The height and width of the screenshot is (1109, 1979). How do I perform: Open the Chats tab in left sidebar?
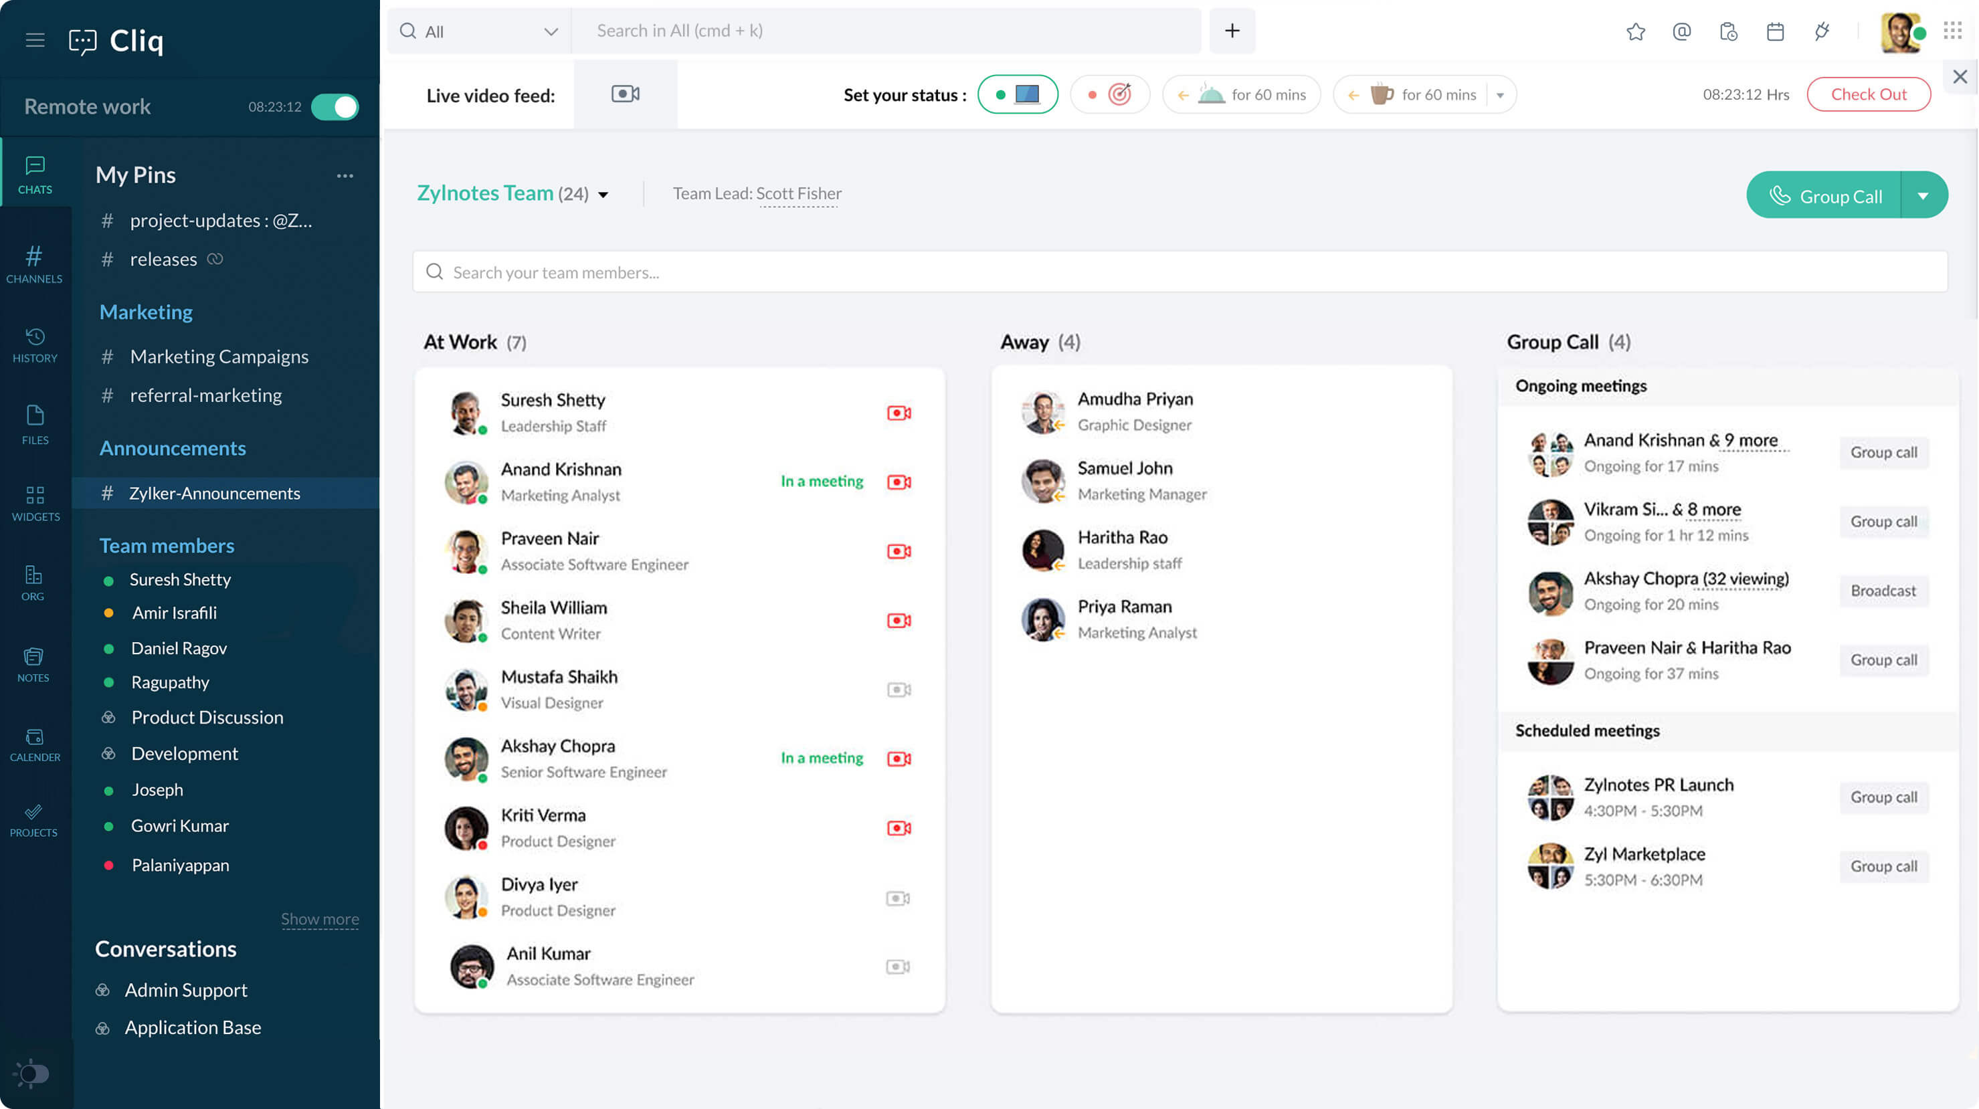point(35,175)
